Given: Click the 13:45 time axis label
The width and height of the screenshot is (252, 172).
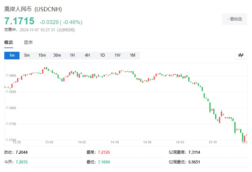Looking at the screenshot, I should point(49,142).
